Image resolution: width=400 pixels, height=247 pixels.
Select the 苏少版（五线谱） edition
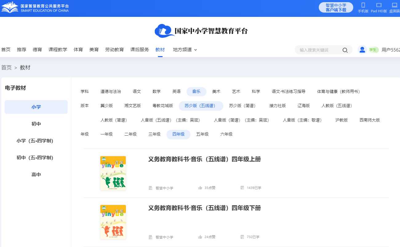pos(201,106)
